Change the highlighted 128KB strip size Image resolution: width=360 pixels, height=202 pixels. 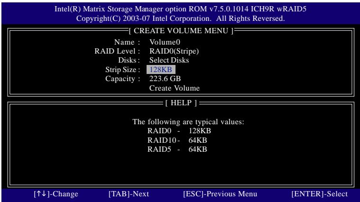point(161,70)
